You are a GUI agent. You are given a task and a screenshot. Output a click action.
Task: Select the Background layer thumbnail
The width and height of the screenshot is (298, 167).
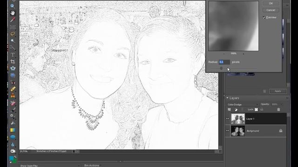click(238, 131)
